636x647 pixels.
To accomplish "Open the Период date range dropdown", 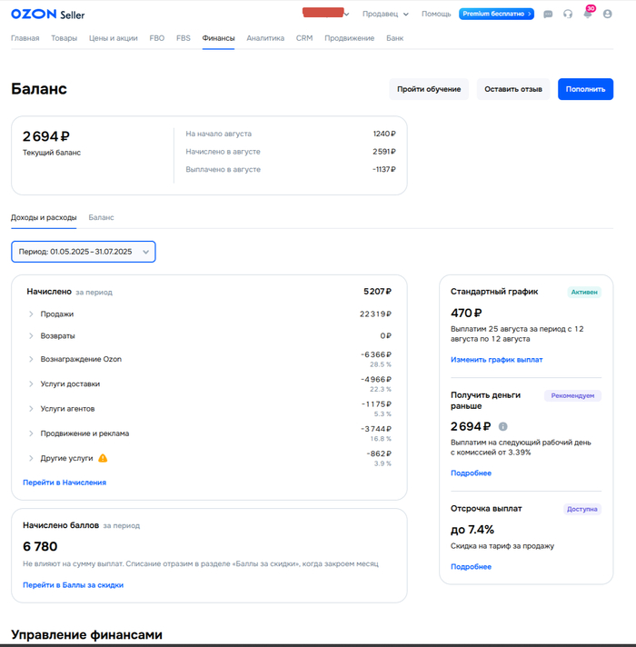I will [x=84, y=252].
